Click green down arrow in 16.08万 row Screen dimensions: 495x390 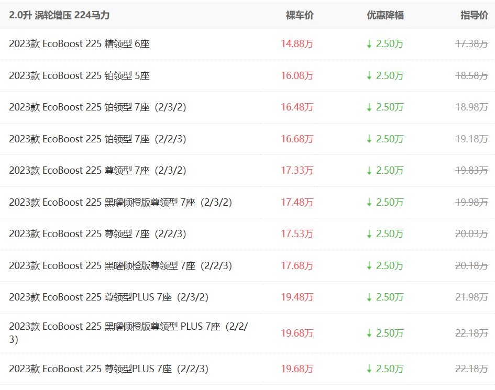point(369,76)
